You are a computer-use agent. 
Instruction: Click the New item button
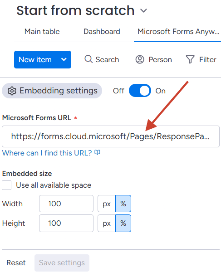(35, 59)
